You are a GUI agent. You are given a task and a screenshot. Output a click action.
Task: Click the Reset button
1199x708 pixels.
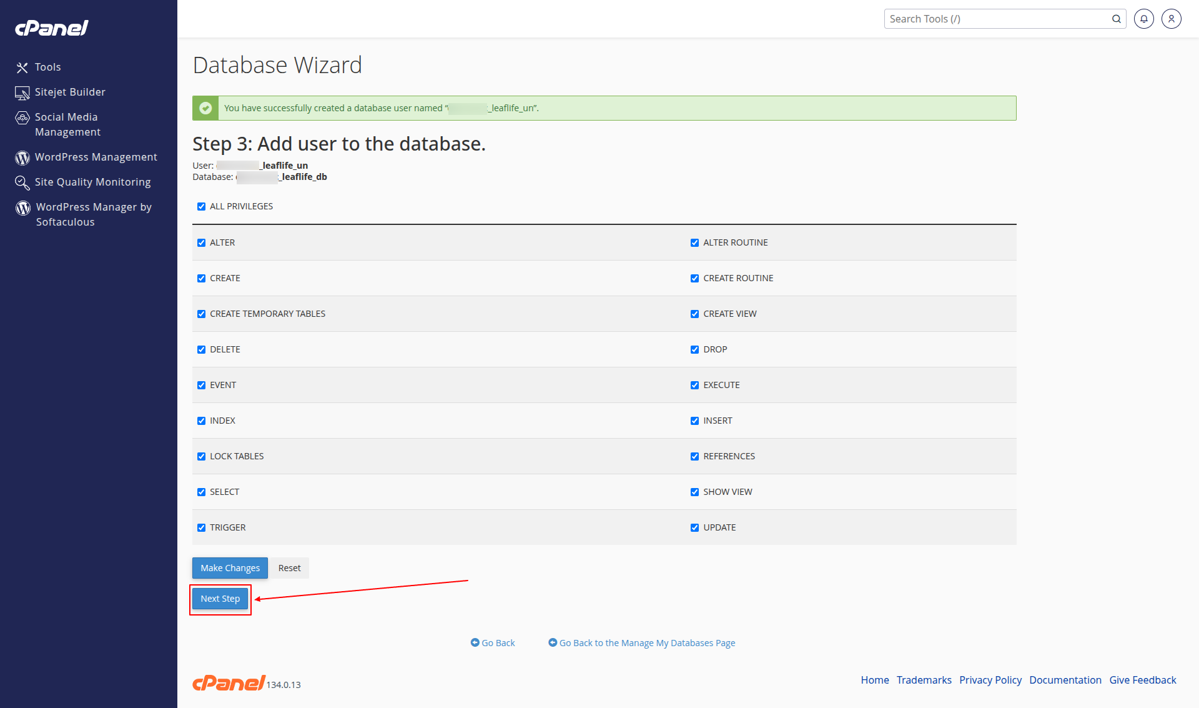(x=289, y=568)
